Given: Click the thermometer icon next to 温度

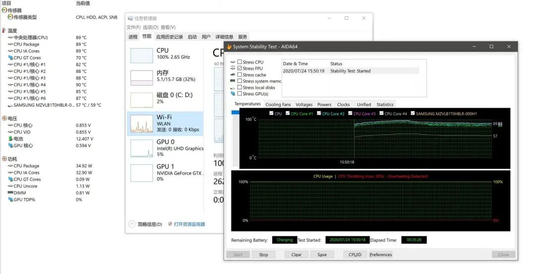Looking at the screenshot, I should point(4,30).
